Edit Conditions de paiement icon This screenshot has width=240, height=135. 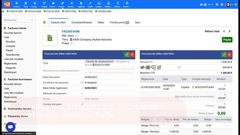click(82, 82)
